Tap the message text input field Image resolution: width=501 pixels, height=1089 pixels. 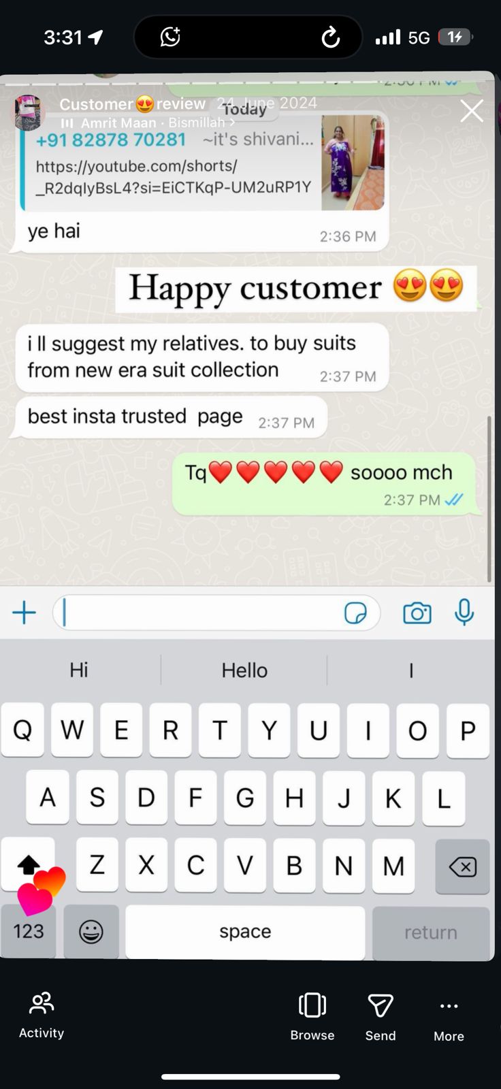pos(216,613)
